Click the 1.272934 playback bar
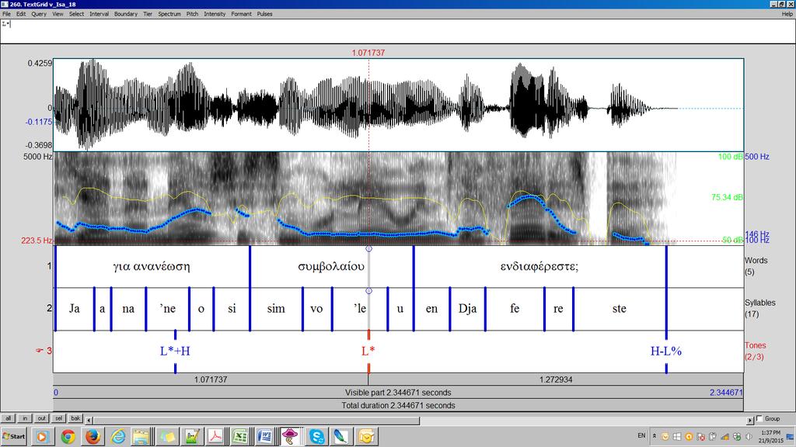Image resolution: width=796 pixels, height=447 pixels. pyautogui.click(x=556, y=379)
